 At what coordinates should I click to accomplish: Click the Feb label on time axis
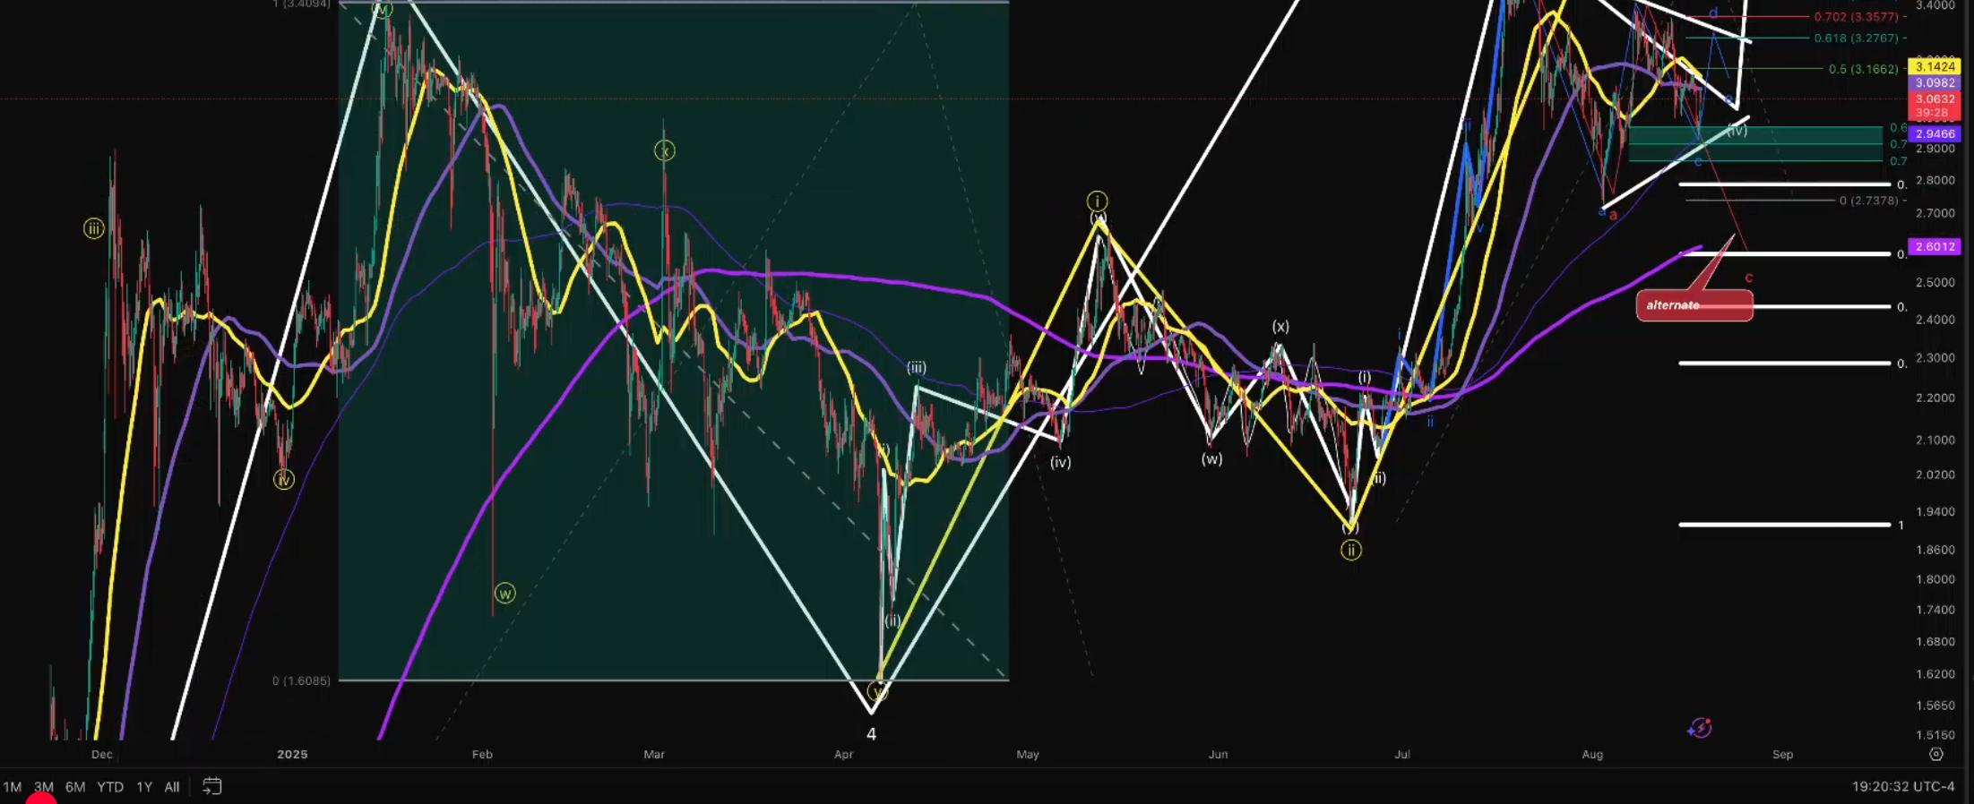(x=482, y=755)
